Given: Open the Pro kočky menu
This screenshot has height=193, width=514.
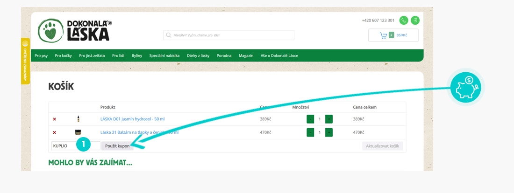Looking at the screenshot, I should (63, 55).
